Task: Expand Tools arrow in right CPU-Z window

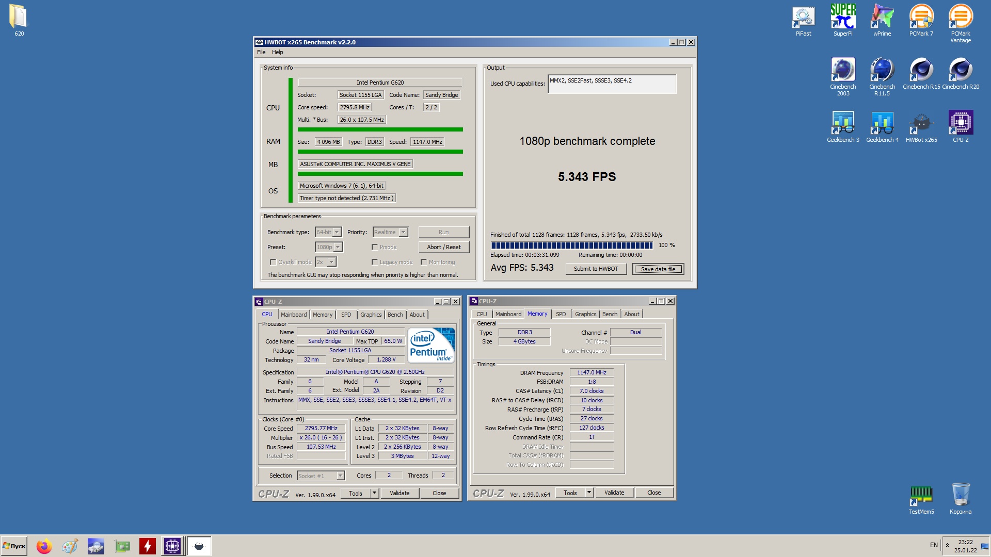Action: tap(589, 493)
